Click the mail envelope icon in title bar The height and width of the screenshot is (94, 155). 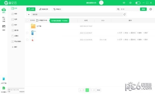tap(124, 3)
